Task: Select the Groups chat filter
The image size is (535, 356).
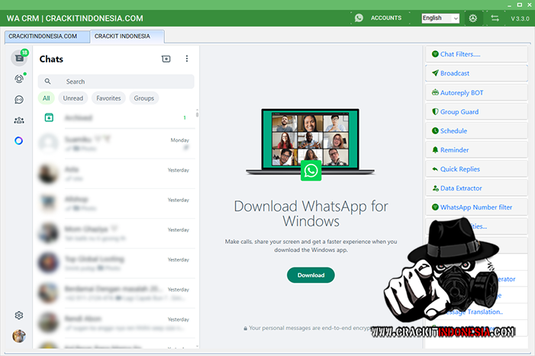Action: 143,98
